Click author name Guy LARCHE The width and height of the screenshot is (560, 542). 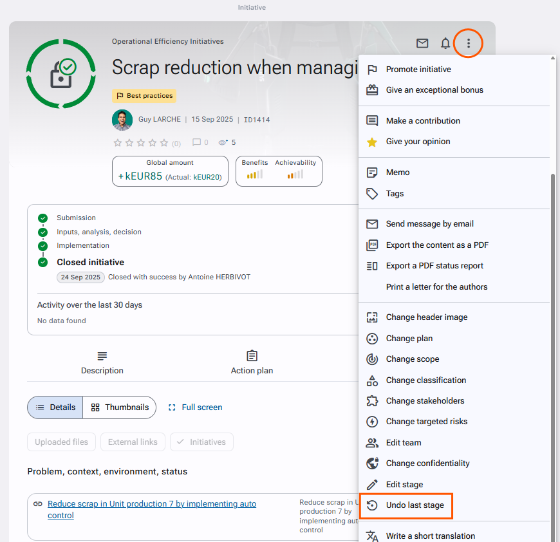159,119
